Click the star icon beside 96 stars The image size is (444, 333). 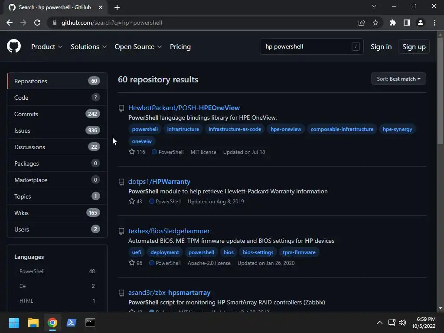point(132,263)
